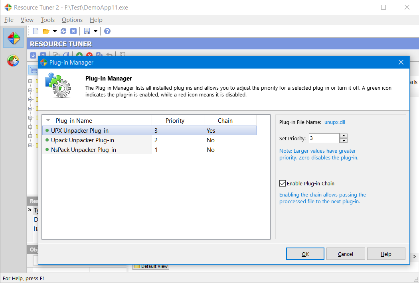This screenshot has width=419, height=283.
Task: Open the Tools menu
Action: (x=47, y=20)
